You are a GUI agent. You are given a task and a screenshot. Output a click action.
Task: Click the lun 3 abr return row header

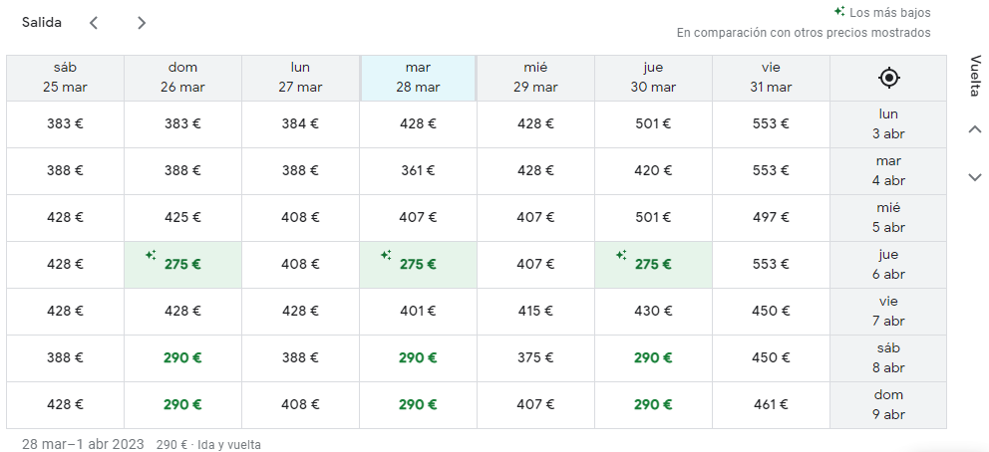click(887, 123)
